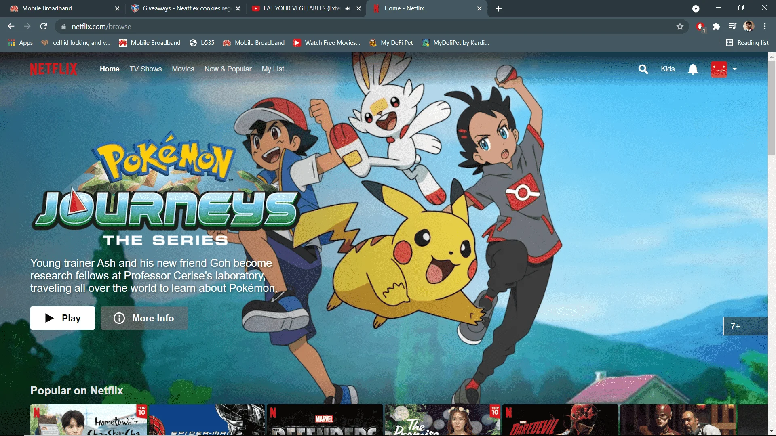Open the Netflix search icon
The image size is (776, 436).
643,69
